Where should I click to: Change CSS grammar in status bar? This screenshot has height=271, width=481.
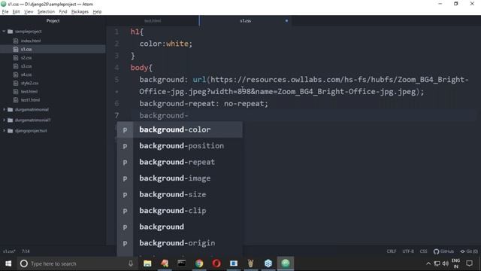coord(423,251)
